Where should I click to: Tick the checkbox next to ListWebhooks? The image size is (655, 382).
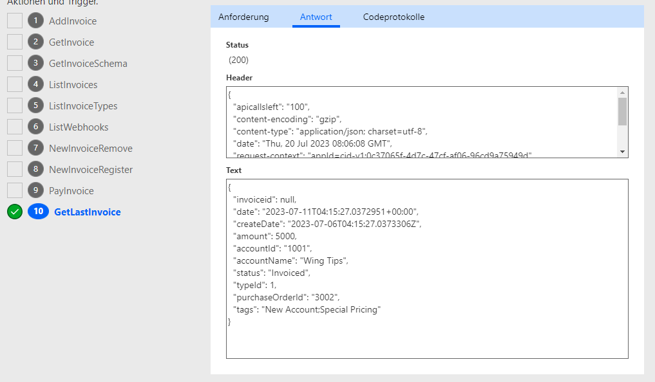[15, 127]
